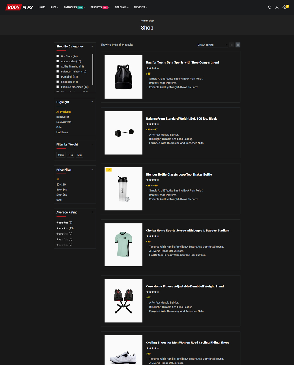Open the user account icon
Viewport: 294px width, 365px height.
[277, 7]
